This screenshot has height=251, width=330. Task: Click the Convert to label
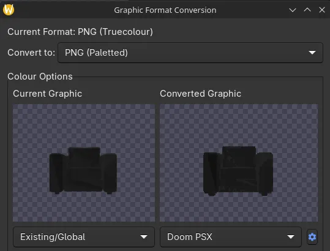point(31,53)
